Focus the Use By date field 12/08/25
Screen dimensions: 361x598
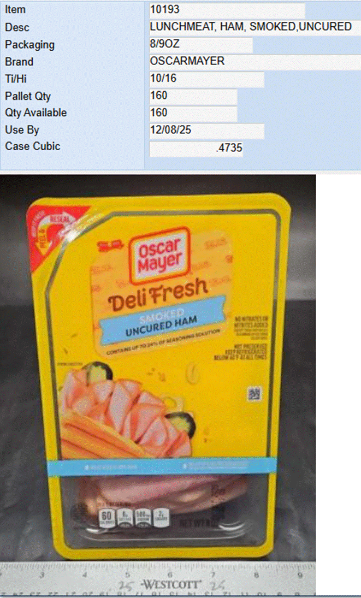(206, 130)
